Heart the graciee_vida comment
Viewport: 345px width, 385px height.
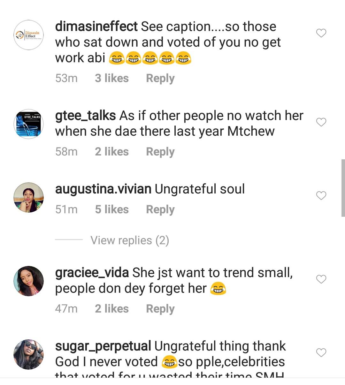click(321, 279)
